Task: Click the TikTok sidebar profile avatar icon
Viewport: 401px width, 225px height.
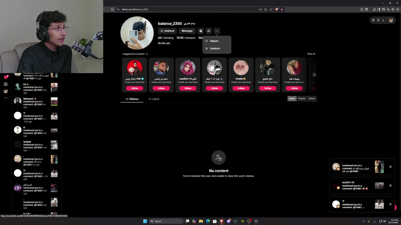Action: 6,91
